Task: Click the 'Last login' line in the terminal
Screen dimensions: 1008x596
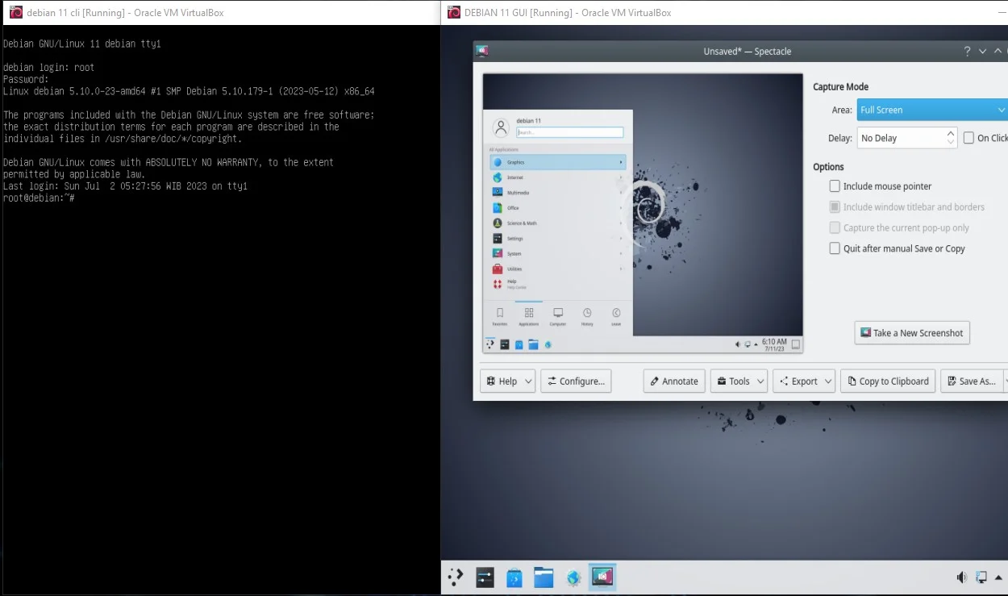Action: 125,186
